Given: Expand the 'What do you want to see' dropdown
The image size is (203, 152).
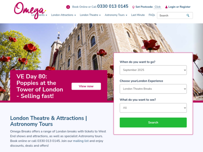Looking at the screenshot, I should point(153,108).
